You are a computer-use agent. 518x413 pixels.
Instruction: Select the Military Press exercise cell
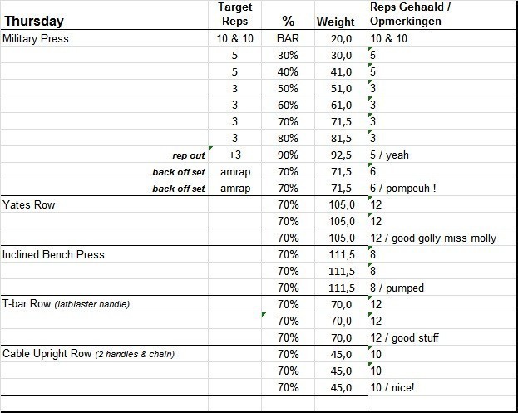36,38
